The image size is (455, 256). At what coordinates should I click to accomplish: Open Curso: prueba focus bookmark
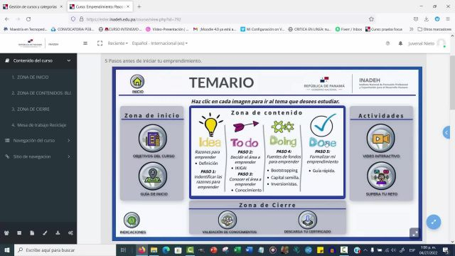point(384,29)
